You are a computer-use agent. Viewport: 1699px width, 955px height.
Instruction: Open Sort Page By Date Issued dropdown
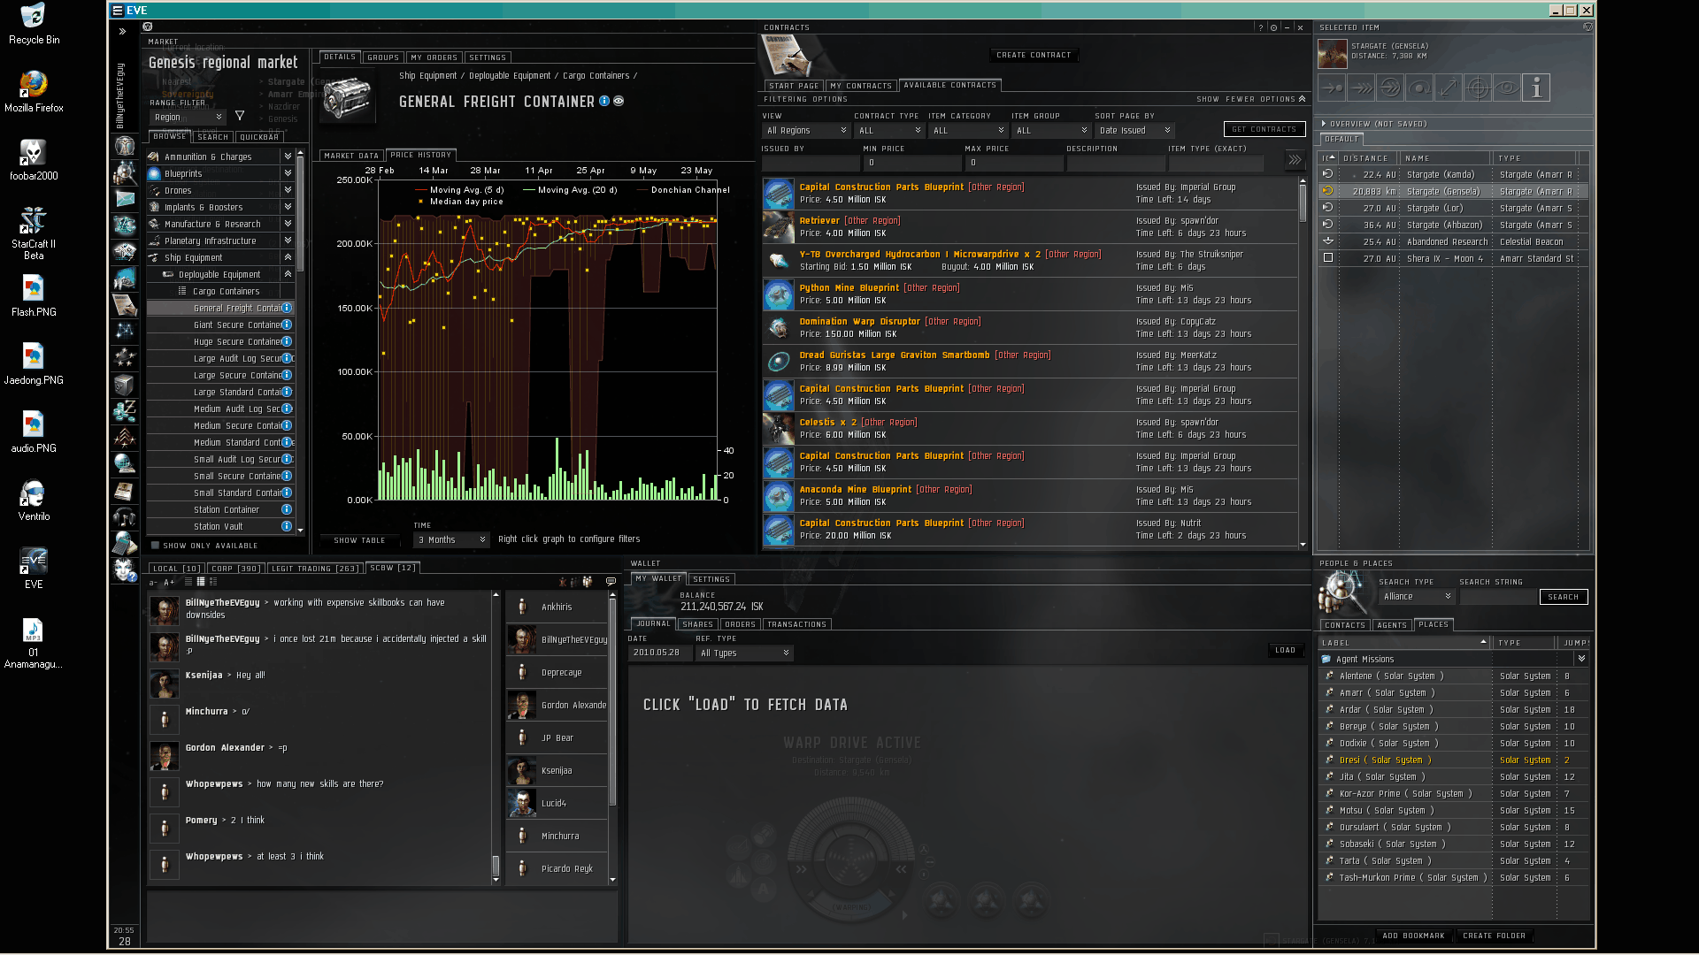1134,130
